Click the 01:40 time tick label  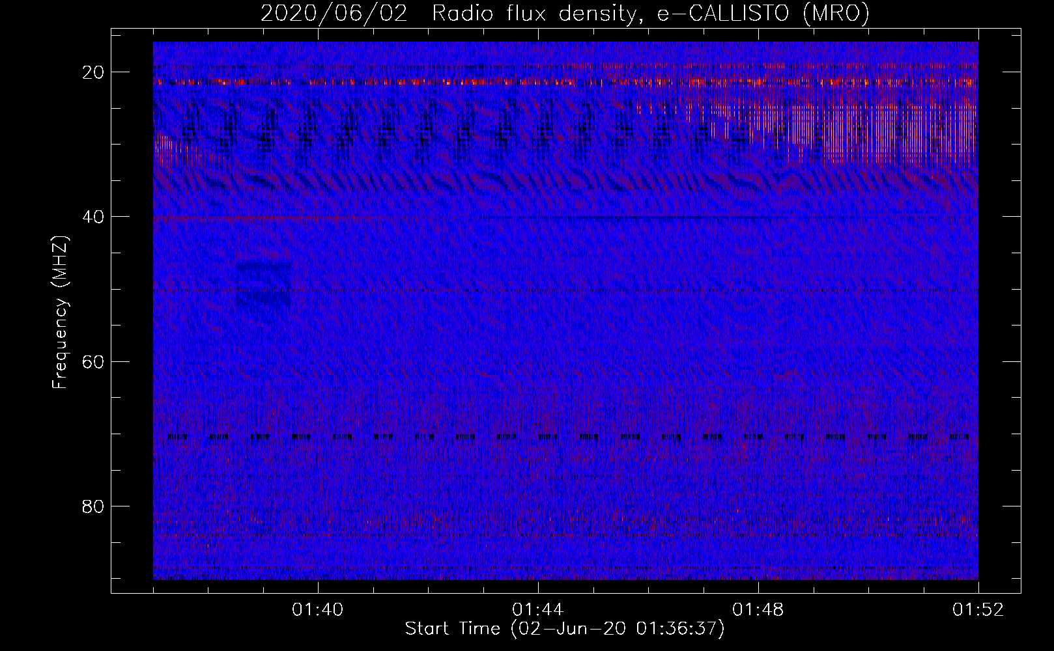[x=318, y=610]
